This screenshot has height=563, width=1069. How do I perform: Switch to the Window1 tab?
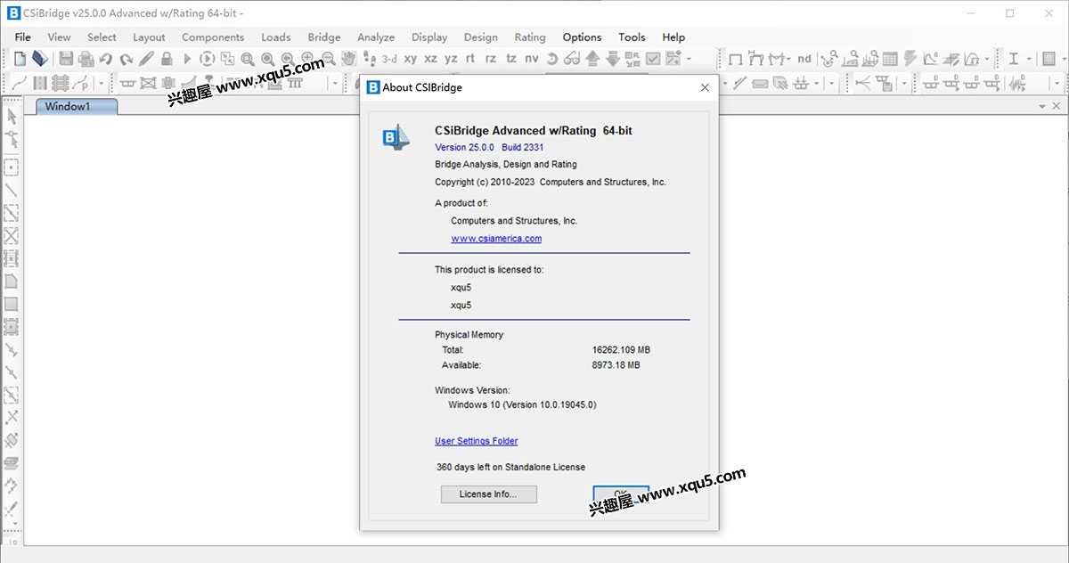77,106
